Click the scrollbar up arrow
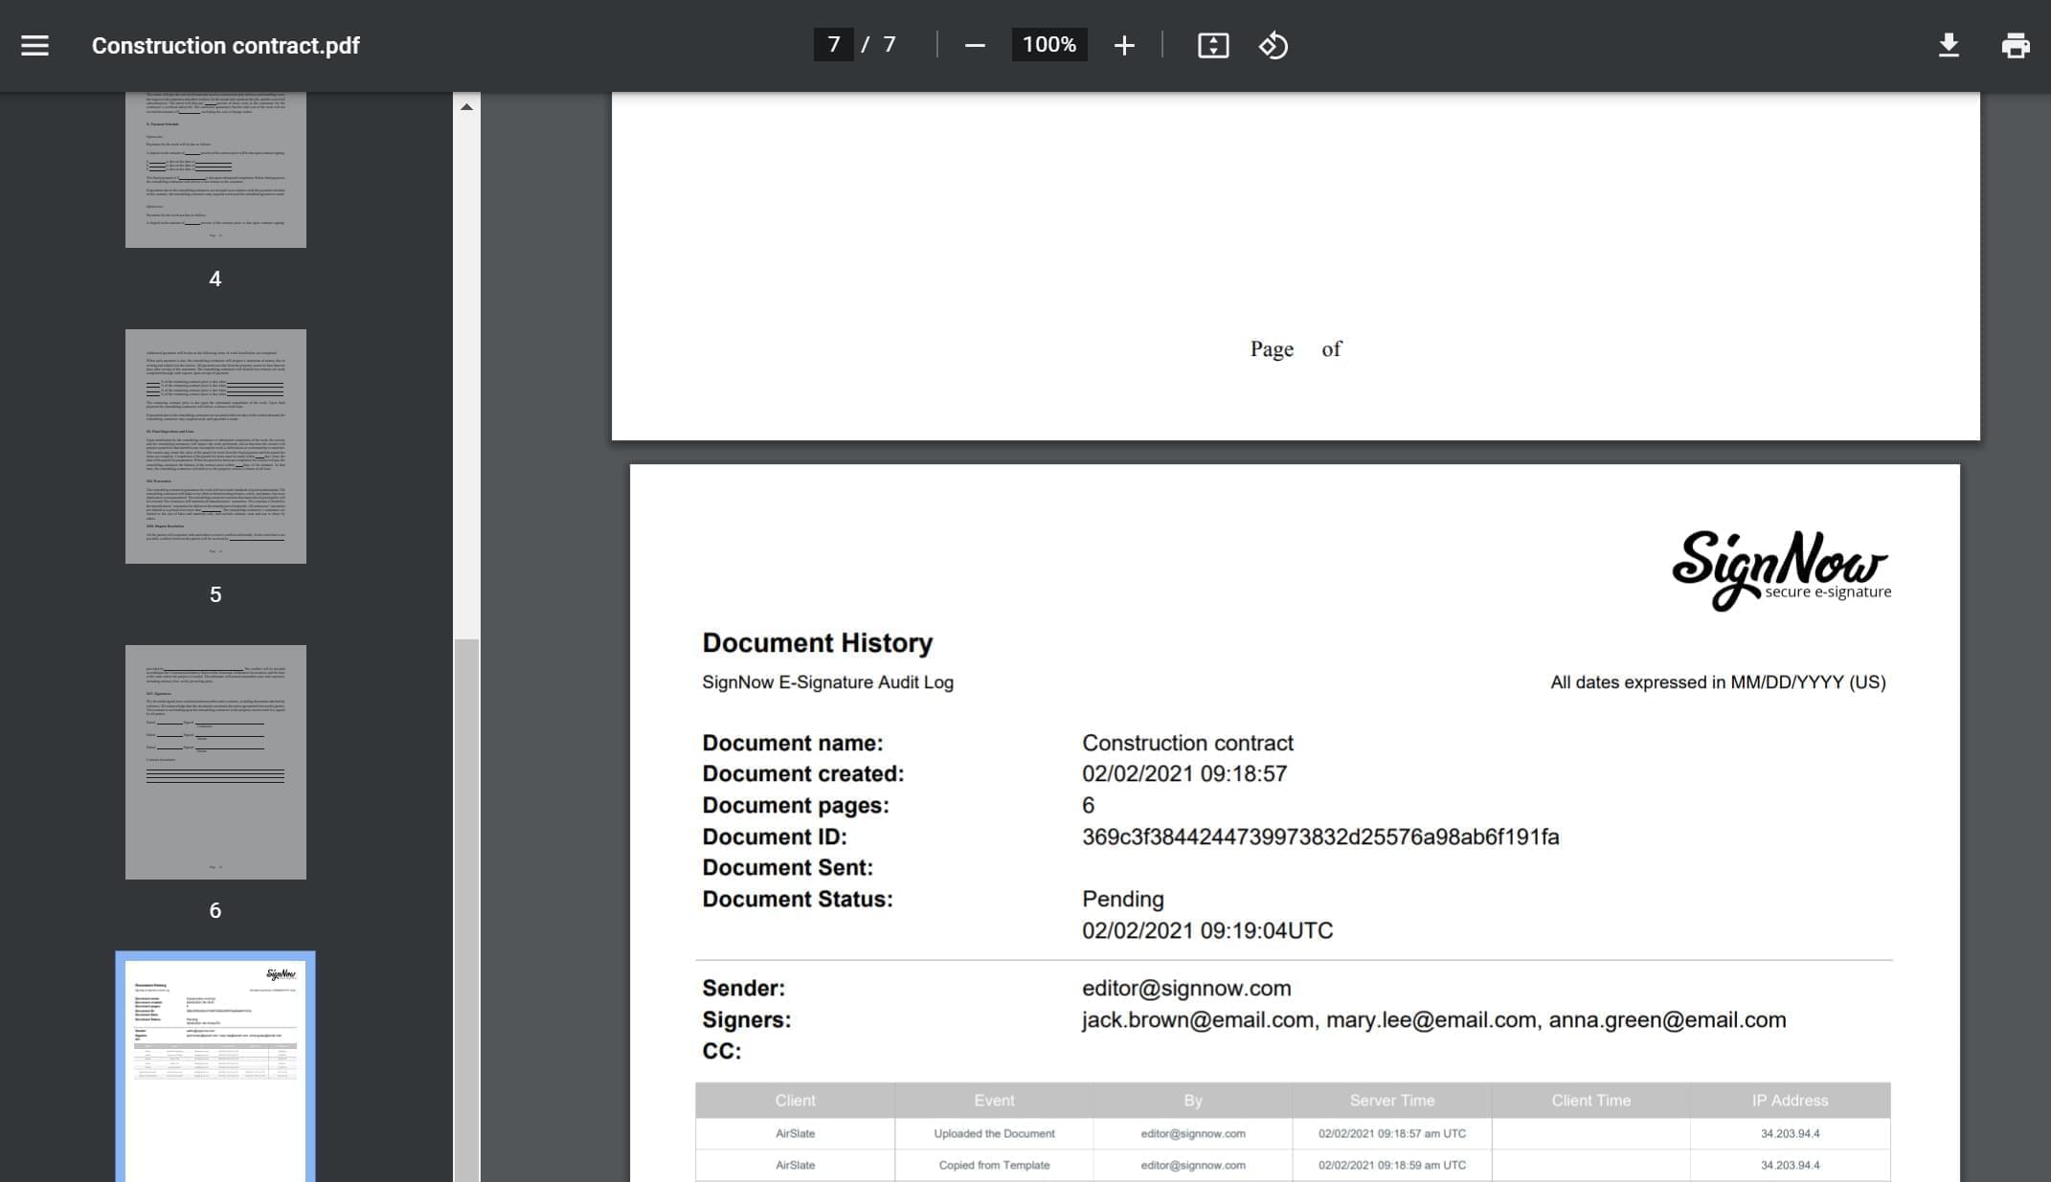Image resolution: width=2051 pixels, height=1182 pixels. (x=467, y=106)
